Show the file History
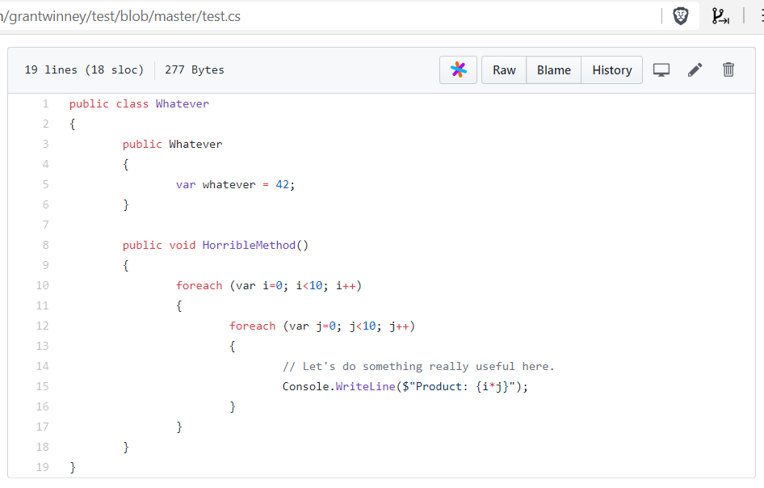The height and width of the screenshot is (488, 764). 611,70
